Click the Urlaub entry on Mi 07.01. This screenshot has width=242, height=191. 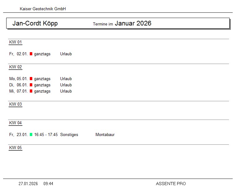66,91
